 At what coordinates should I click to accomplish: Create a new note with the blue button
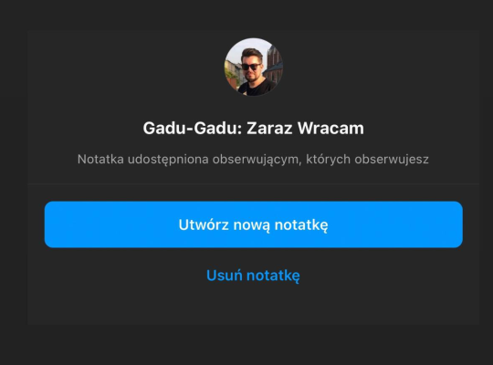pyautogui.click(x=254, y=224)
